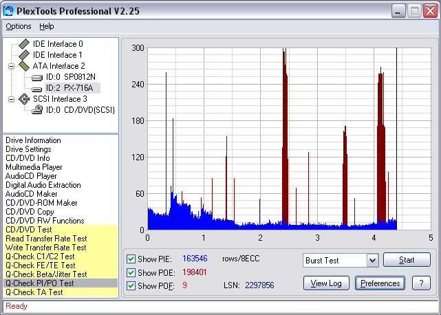Click the POE value 198401

(194, 272)
